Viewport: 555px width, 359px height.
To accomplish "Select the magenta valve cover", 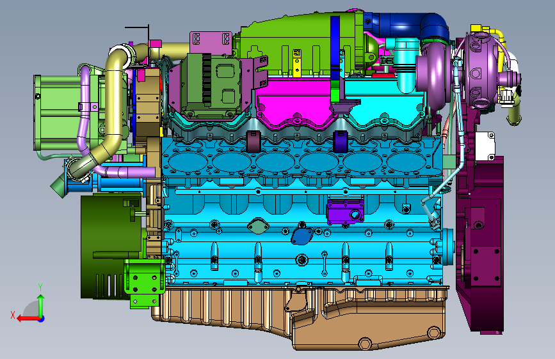I will click(296, 102).
